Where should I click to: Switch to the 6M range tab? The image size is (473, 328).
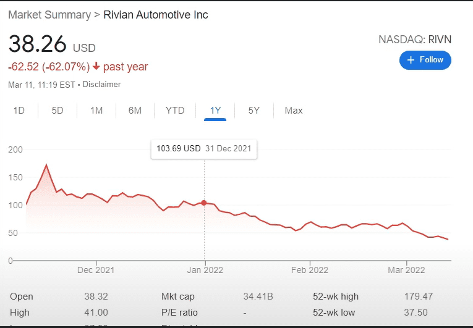click(x=135, y=111)
